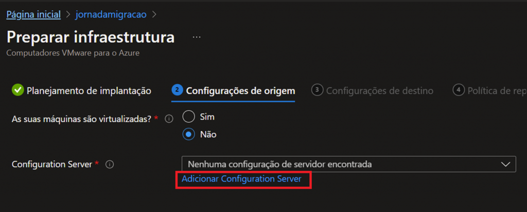Select the Sim radio button

[x=189, y=117]
